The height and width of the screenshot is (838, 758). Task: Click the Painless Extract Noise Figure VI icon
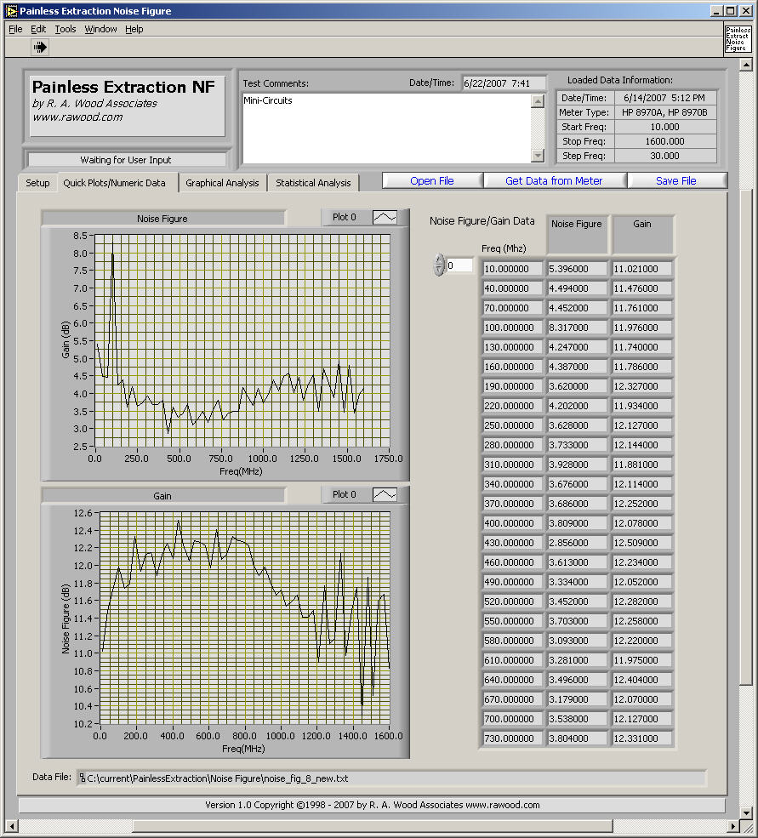pos(738,39)
